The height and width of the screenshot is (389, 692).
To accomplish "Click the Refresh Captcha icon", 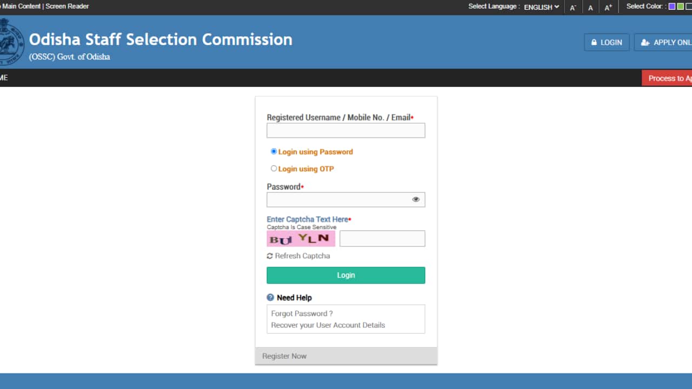I will pyautogui.click(x=270, y=256).
